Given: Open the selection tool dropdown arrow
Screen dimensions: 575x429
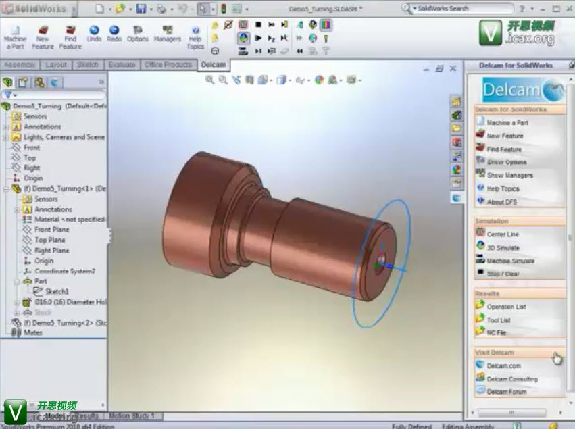Looking at the screenshot, I should (213, 9).
